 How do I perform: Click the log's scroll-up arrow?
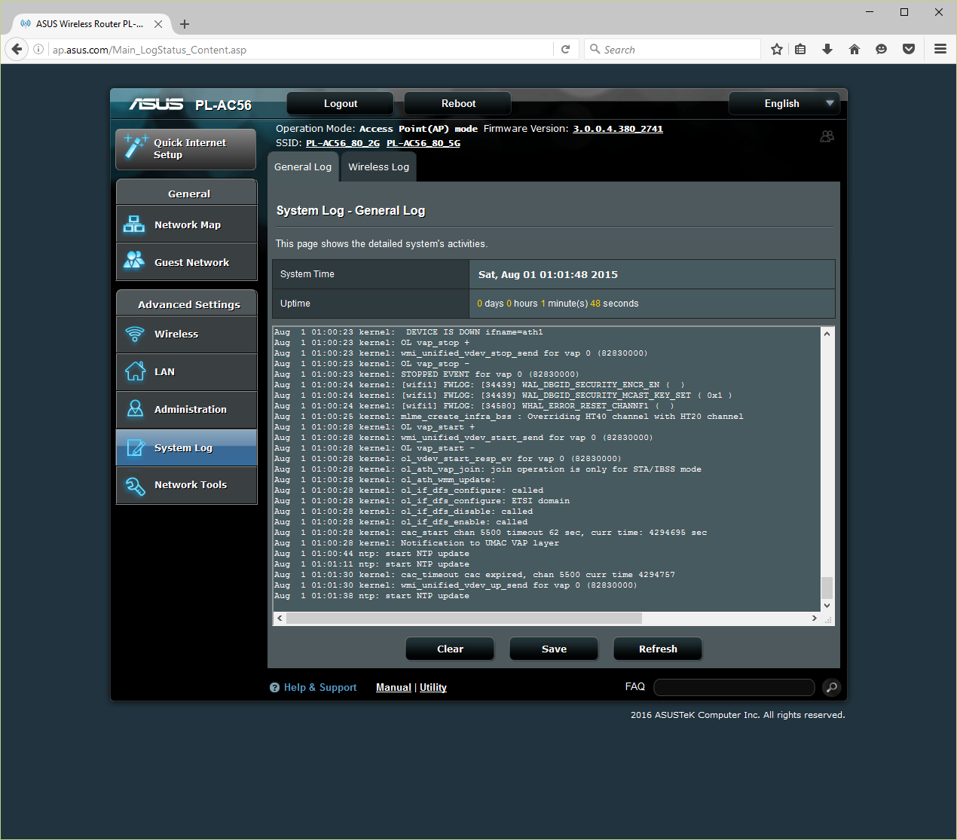click(827, 334)
